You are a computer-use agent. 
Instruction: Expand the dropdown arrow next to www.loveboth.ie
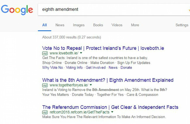tap(81, 54)
